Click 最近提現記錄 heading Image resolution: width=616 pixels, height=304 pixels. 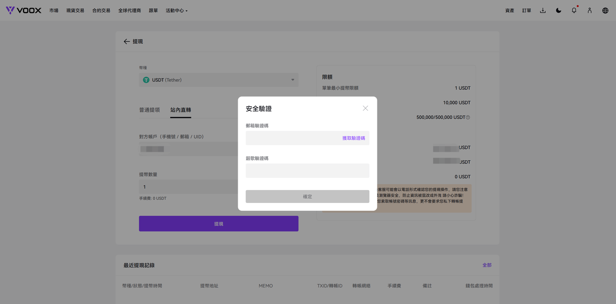pyautogui.click(x=139, y=266)
